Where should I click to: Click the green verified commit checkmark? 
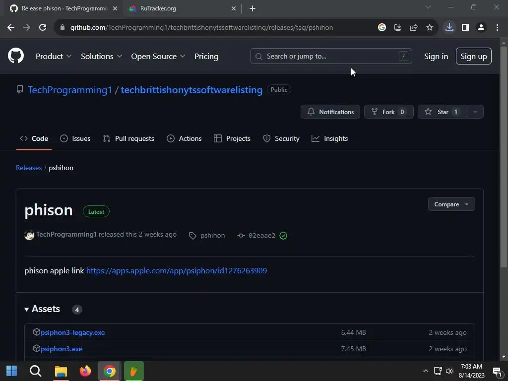[x=283, y=236]
